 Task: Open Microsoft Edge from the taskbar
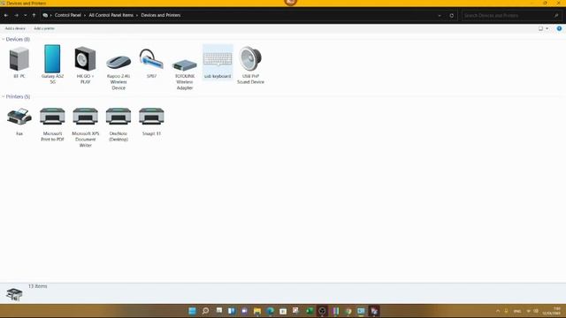[x=270, y=311]
